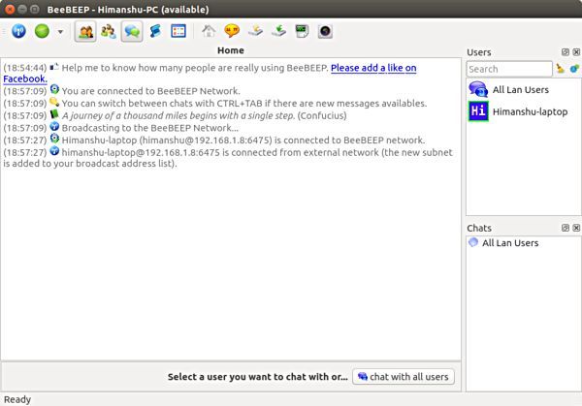The width and height of the screenshot is (582, 406).
Task: Click the 'chat with all users' button
Action: point(404,377)
